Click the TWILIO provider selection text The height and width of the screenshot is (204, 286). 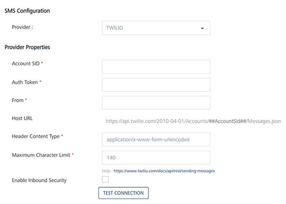(x=115, y=28)
